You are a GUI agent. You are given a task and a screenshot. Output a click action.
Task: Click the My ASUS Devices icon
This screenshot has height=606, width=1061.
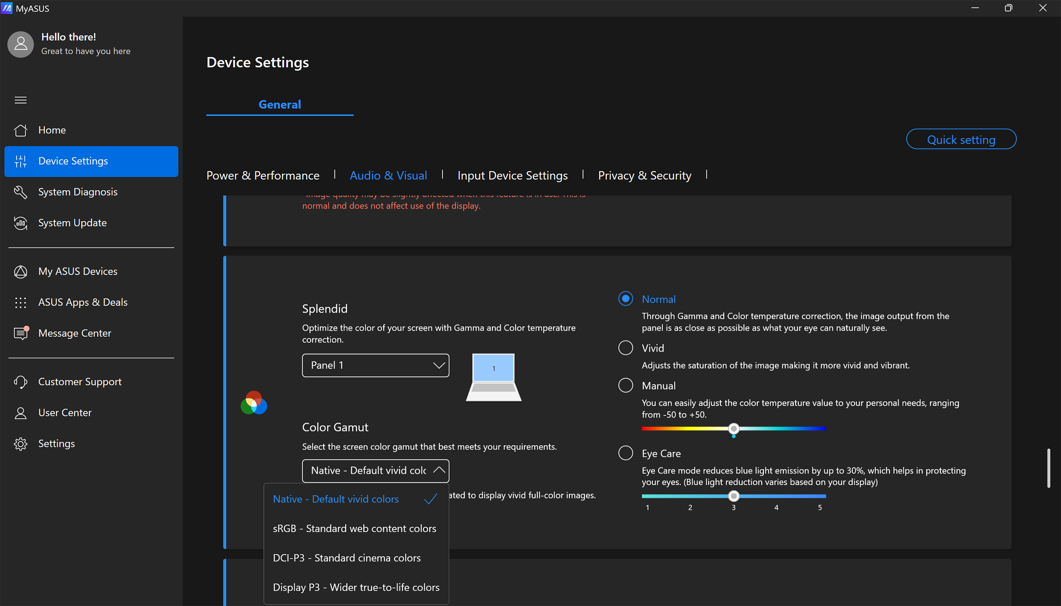20,272
